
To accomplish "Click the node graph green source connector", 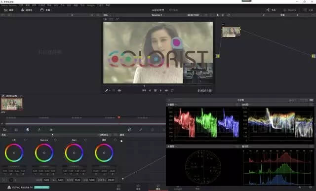I will tap(218, 56).
